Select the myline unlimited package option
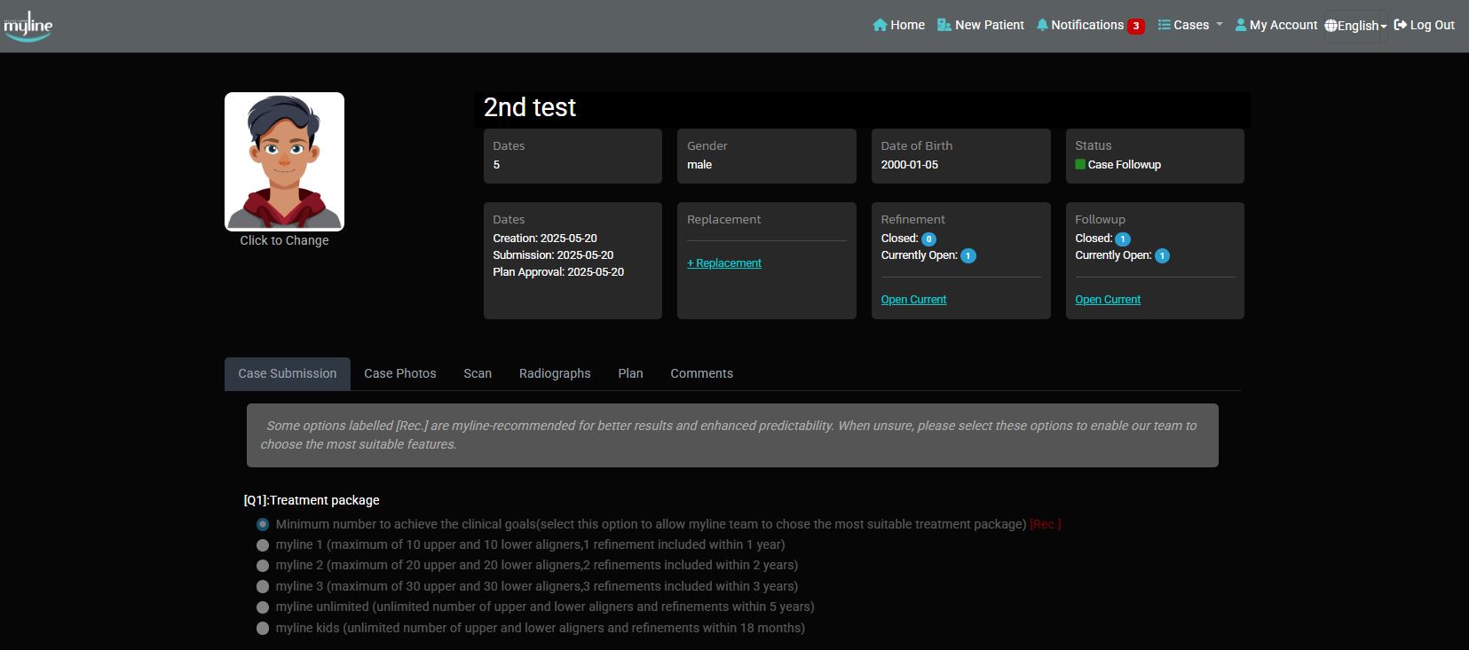The width and height of the screenshot is (1469, 650). pos(263,607)
